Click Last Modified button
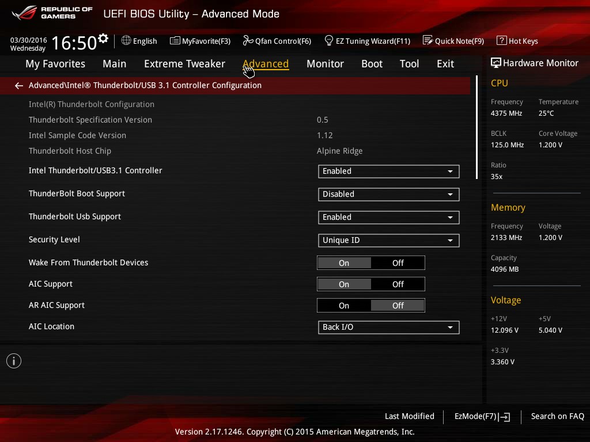Screen dimensions: 590x442 (410, 417)
